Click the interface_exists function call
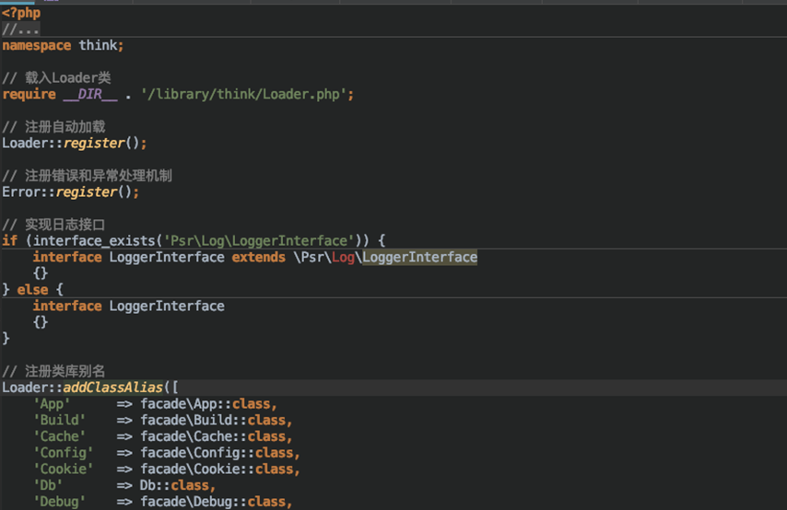The image size is (787, 510). [x=94, y=240]
